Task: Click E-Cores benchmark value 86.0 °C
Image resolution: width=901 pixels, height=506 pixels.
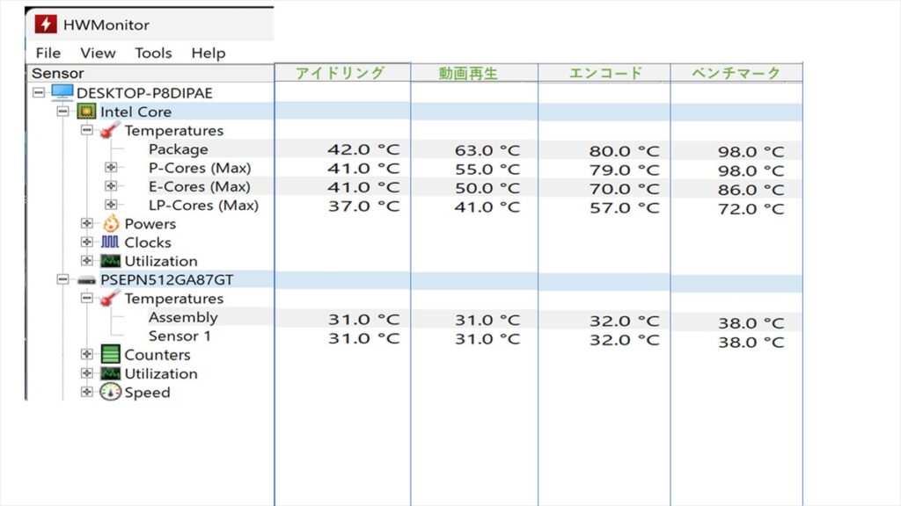Action: [751, 190]
